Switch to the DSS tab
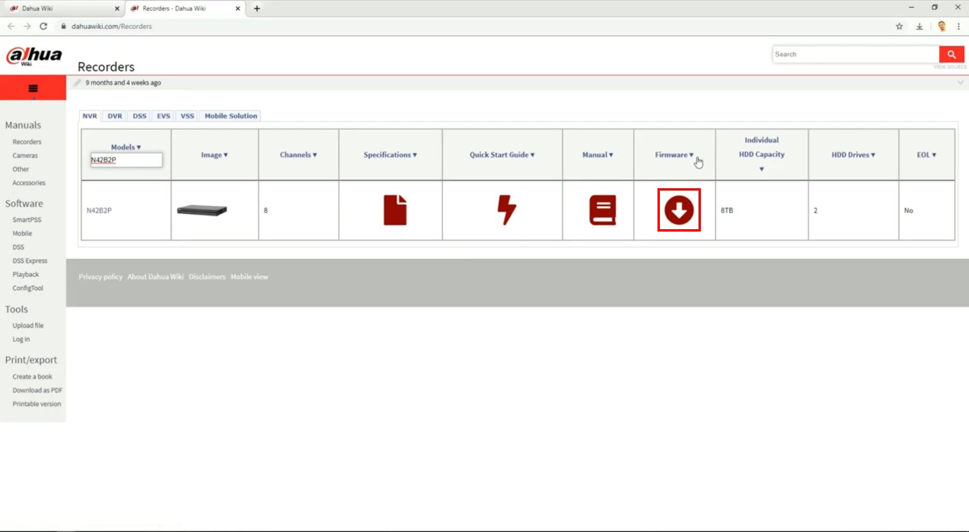This screenshot has height=532, width=969. (x=140, y=116)
